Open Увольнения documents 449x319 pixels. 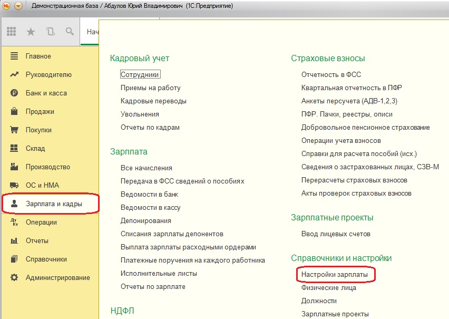click(140, 114)
